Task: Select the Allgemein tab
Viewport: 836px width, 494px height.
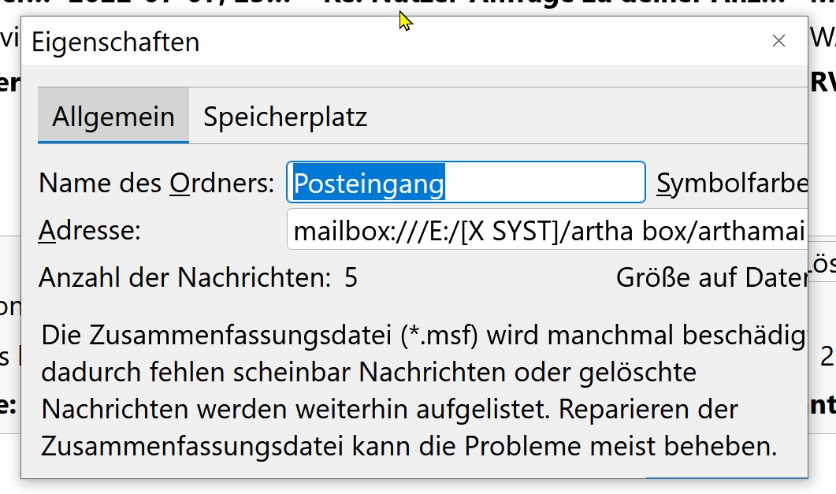Action: click(113, 117)
